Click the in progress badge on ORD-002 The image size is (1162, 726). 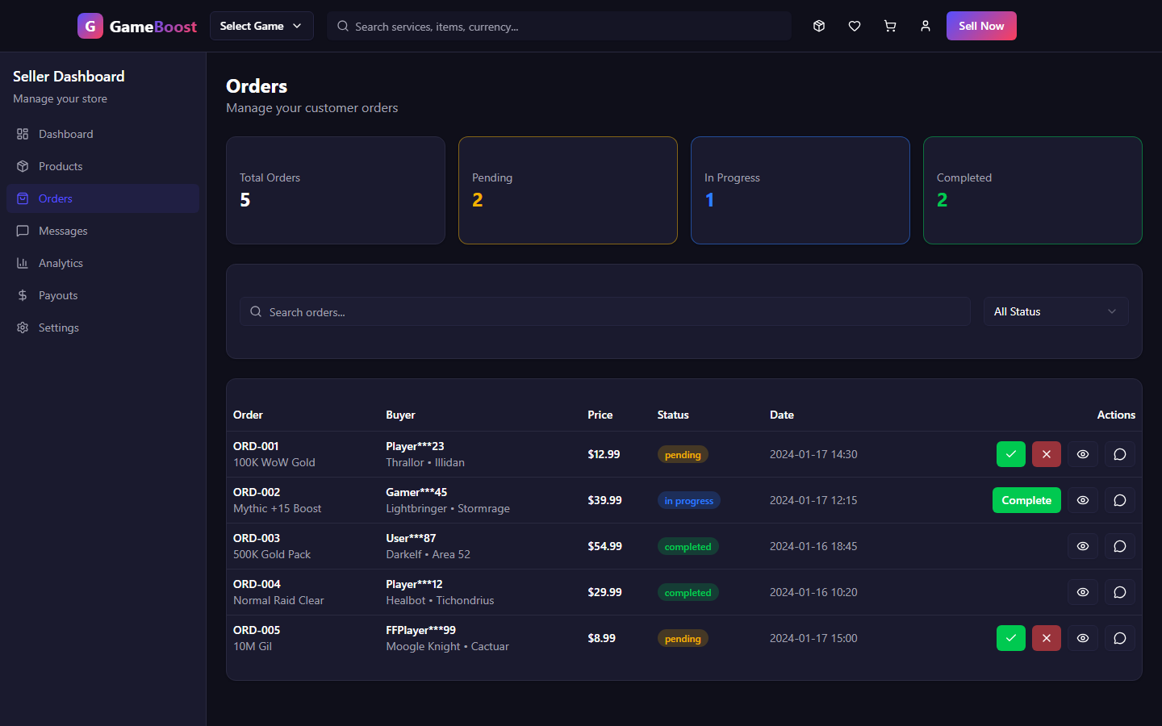point(689,501)
